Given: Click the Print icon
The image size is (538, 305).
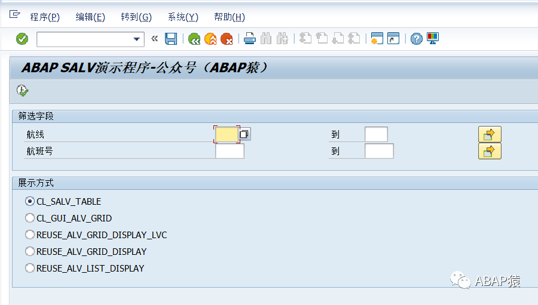Looking at the screenshot, I should pyautogui.click(x=250, y=38).
